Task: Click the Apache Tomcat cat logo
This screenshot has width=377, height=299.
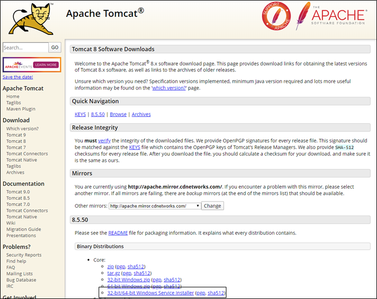Action: point(31,20)
